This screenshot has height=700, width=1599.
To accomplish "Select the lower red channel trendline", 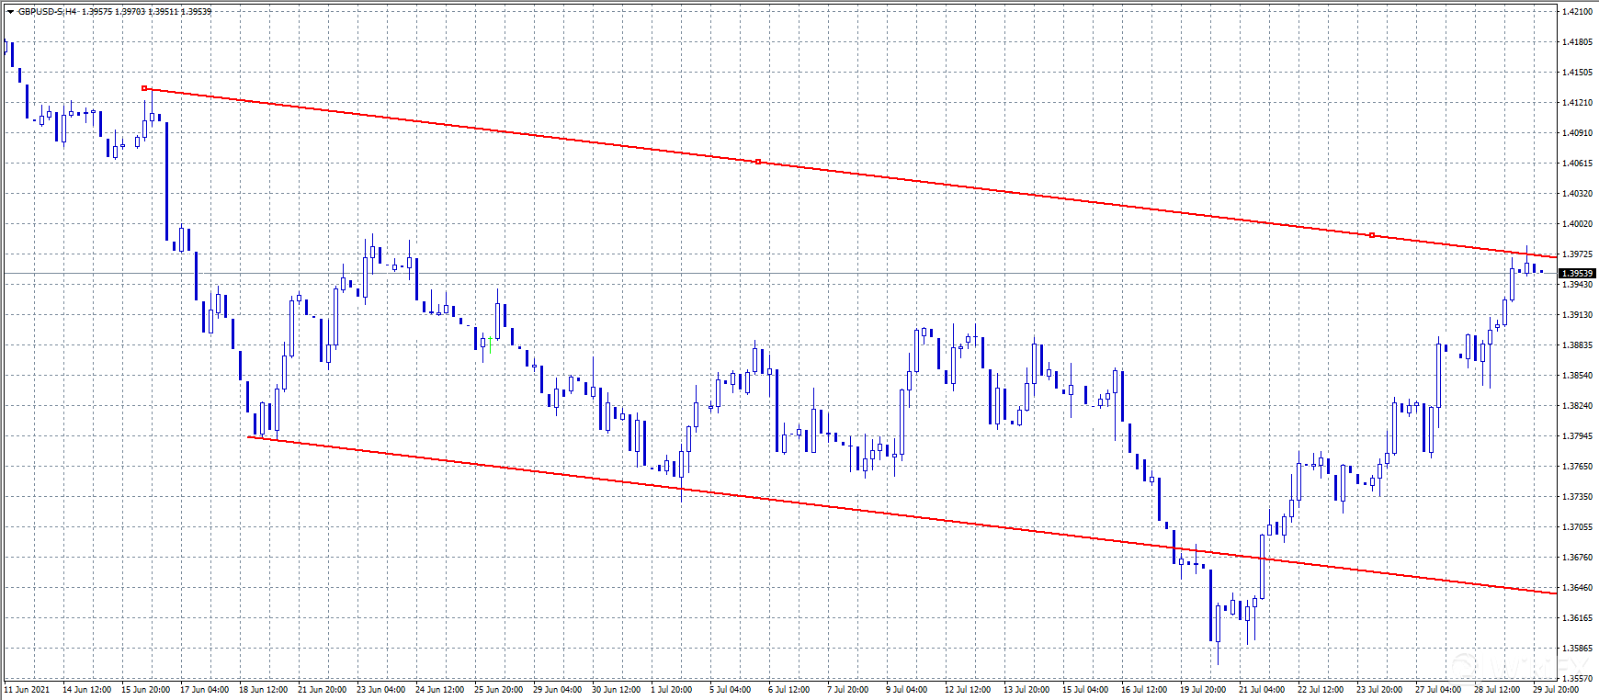I will pos(902,515).
